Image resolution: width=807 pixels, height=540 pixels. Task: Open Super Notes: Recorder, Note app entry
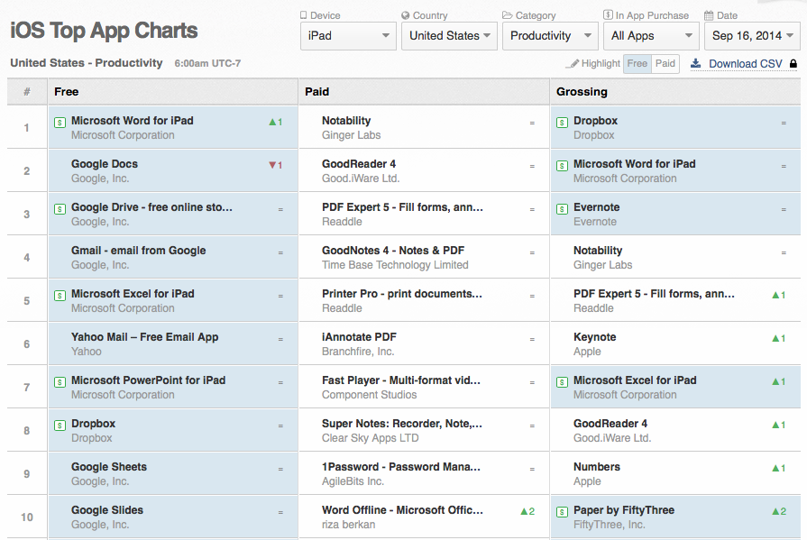[x=402, y=423]
